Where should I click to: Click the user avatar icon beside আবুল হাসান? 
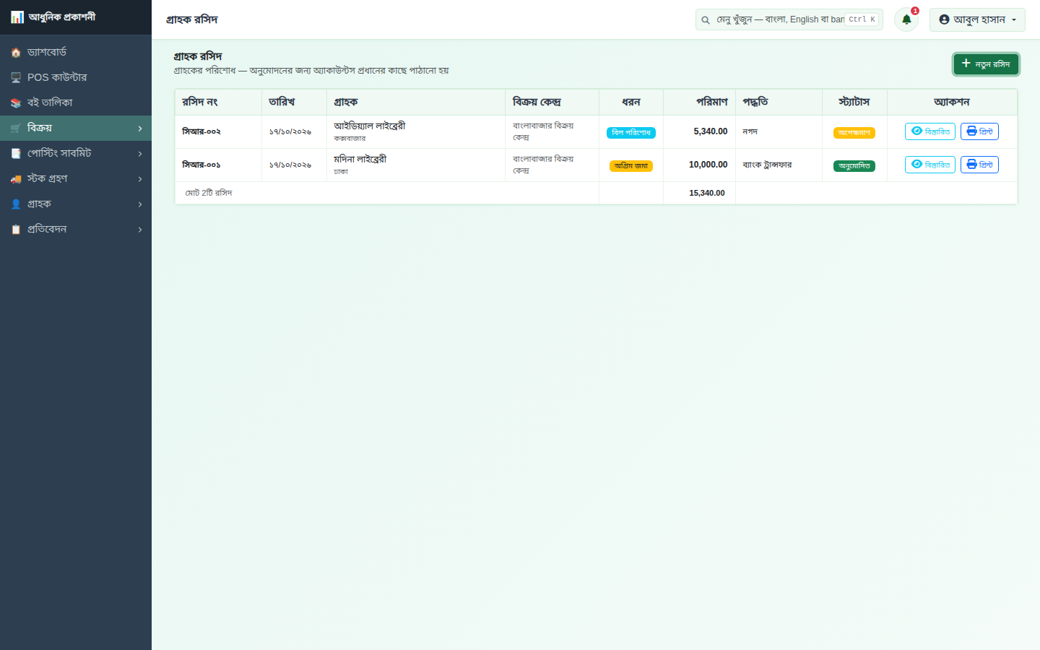(x=944, y=19)
